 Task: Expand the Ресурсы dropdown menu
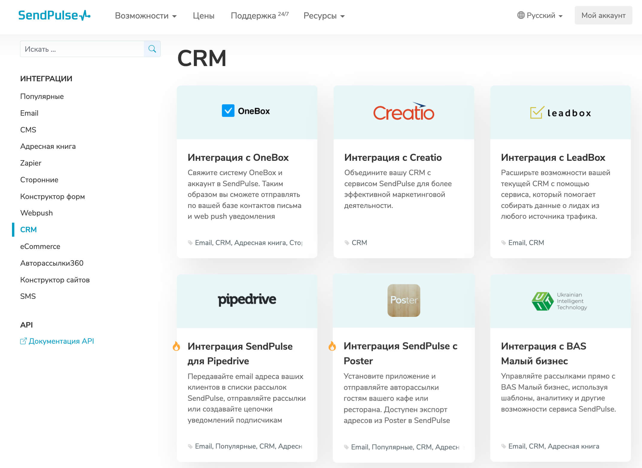[324, 16]
